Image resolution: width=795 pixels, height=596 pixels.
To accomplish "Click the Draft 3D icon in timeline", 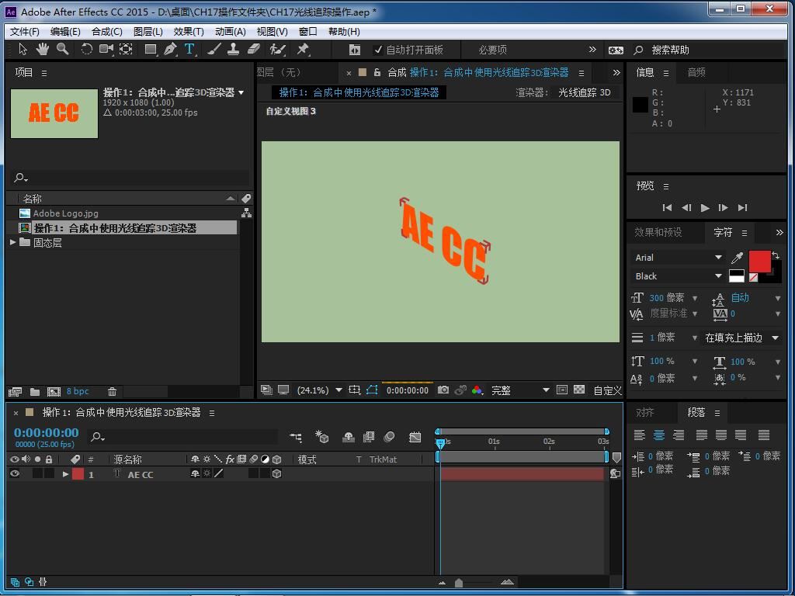I will coord(321,437).
